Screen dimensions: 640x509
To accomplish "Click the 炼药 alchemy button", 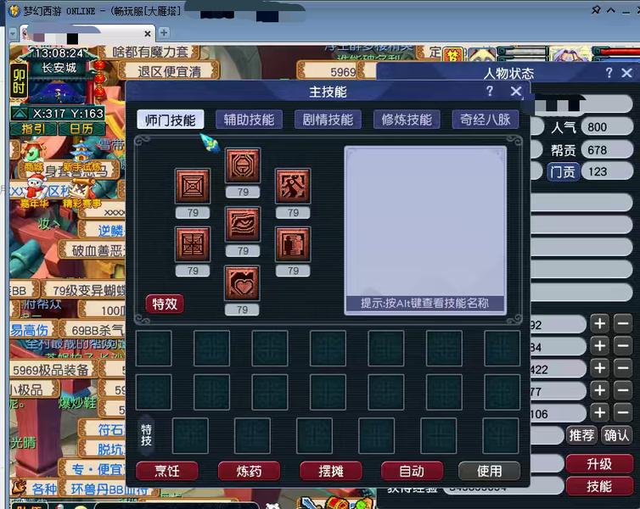I will (249, 471).
